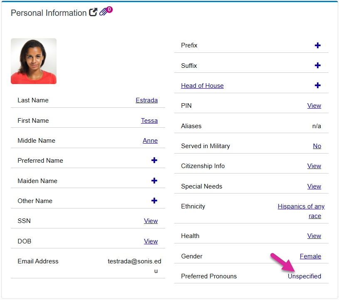Click plus icon beside Head of House
This screenshot has height=300, width=339.
tap(317, 85)
